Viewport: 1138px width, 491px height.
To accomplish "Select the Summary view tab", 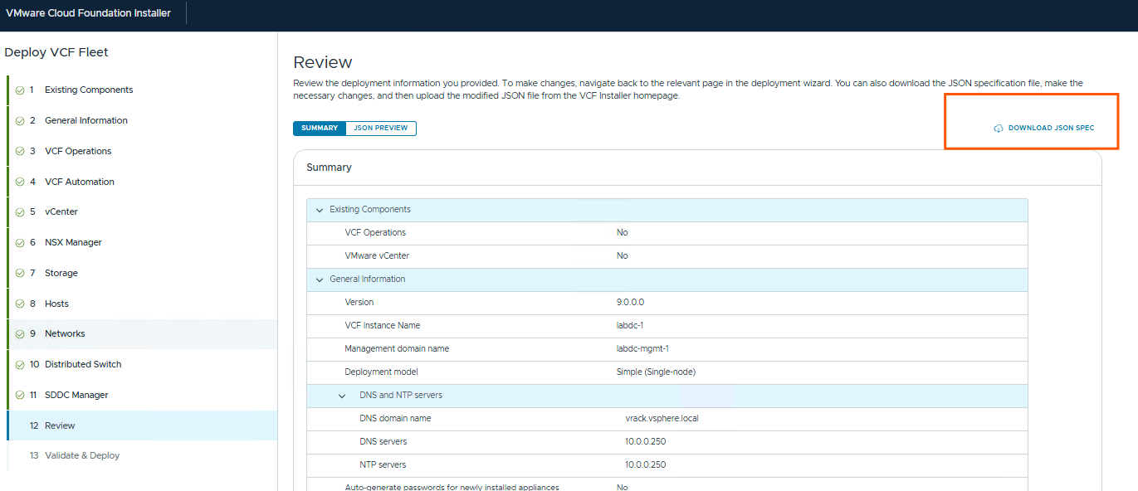I will (320, 129).
